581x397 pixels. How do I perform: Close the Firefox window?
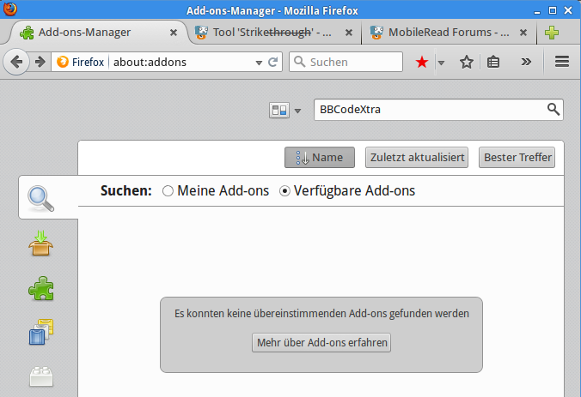(x=568, y=11)
